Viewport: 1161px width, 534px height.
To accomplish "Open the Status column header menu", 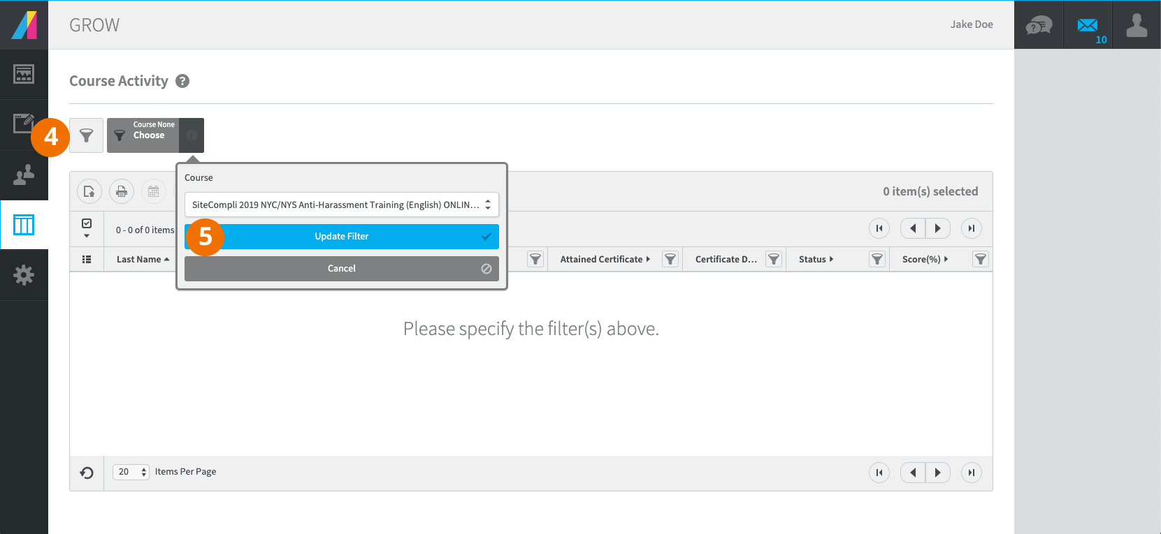I will (x=816, y=259).
